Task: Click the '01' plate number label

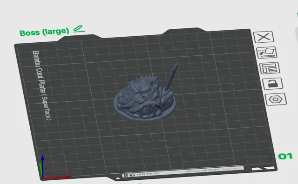Action: (x=285, y=156)
